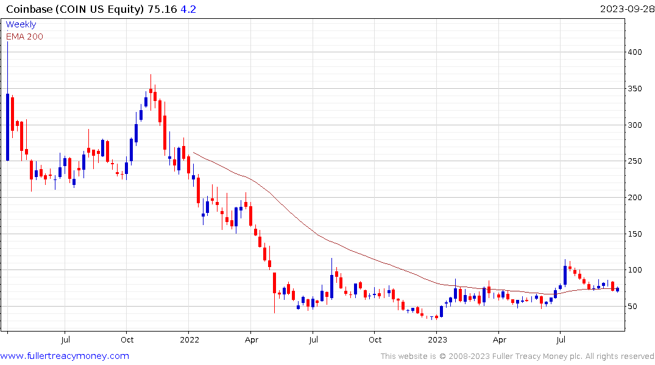
Task: Click the Weekly interval label
Action: (21, 24)
